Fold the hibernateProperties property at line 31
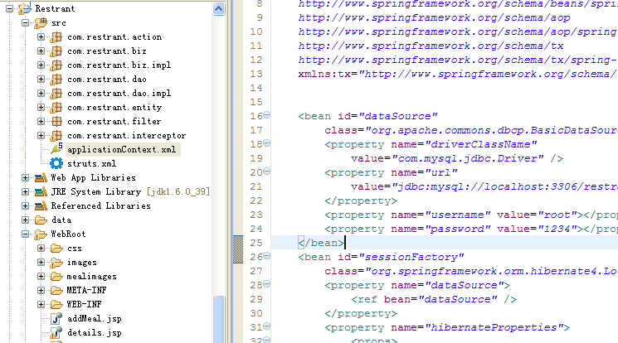This screenshot has width=618, height=343. (267, 326)
